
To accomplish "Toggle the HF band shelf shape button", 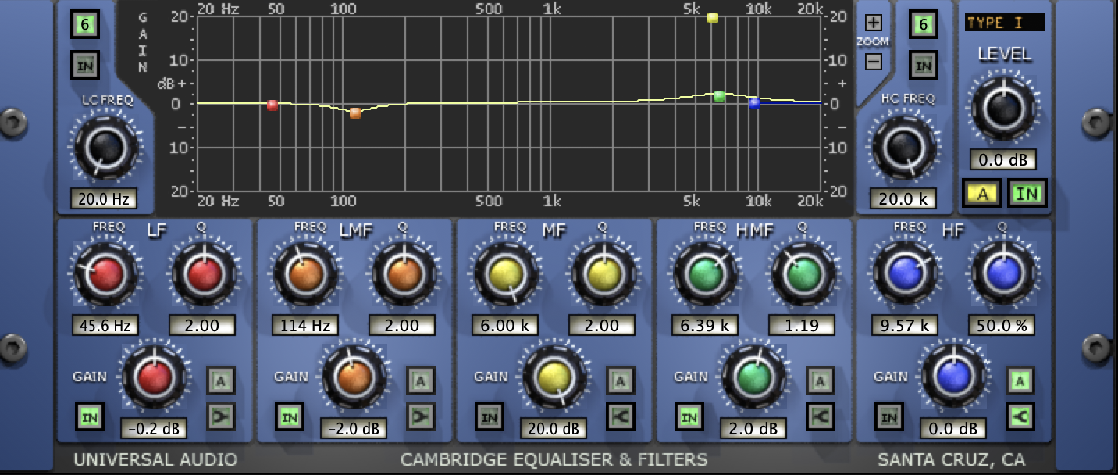I will [1020, 416].
